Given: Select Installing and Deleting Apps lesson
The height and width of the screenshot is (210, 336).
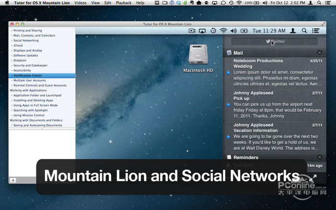Looking at the screenshot, I should click(33, 100).
